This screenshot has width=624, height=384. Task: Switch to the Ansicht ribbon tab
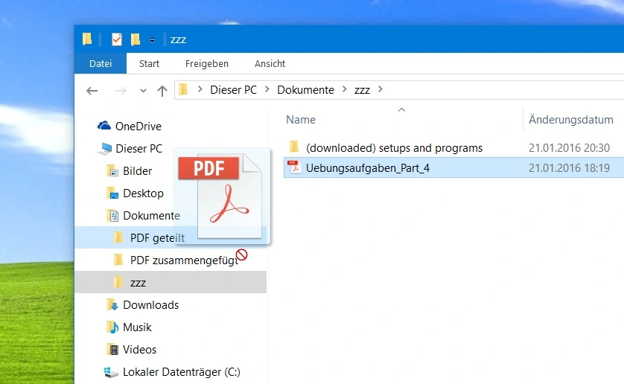270,64
